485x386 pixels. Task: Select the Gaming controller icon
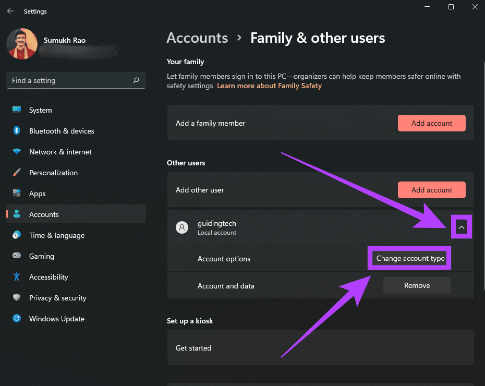click(x=17, y=256)
